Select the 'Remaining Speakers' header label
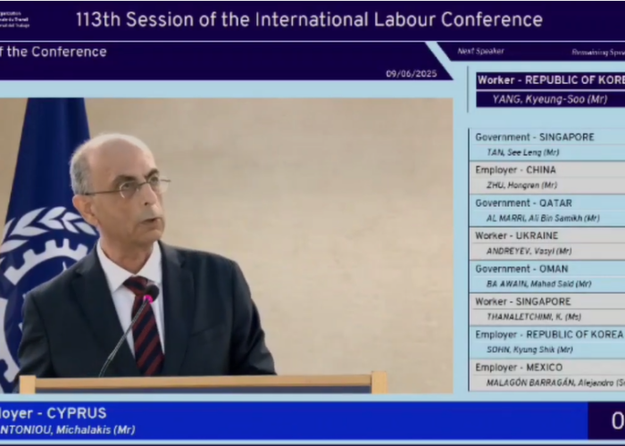This screenshot has width=625, height=446. (598, 52)
